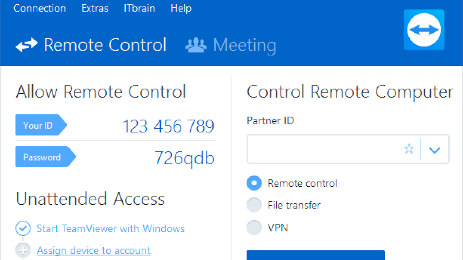Switch to the Meeting tab
Screen dimensions: 463x260
point(231,45)
